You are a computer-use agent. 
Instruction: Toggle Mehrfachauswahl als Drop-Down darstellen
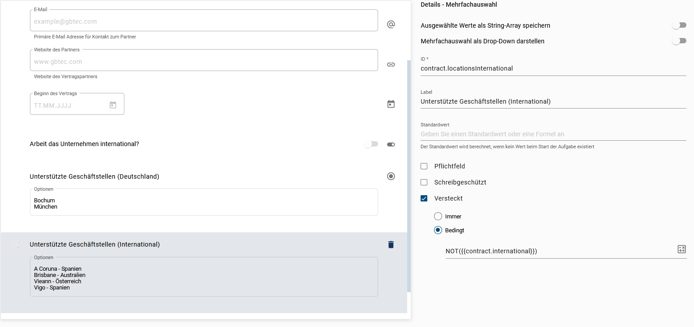click(679, 41)
